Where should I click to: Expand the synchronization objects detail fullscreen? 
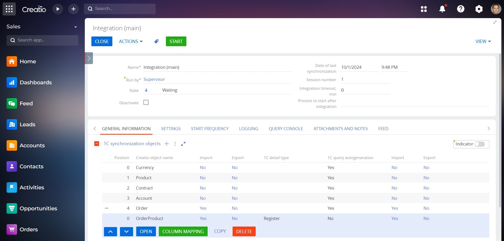coord(183,144)
